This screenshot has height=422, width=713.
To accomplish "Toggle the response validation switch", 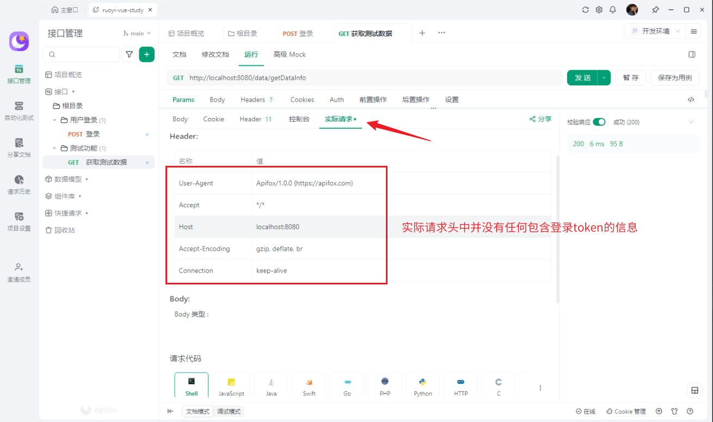I will pos(599,122).
